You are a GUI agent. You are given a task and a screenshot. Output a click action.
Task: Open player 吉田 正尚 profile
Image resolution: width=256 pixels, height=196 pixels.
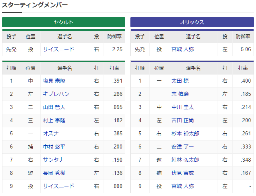click(x=182, y=121)
